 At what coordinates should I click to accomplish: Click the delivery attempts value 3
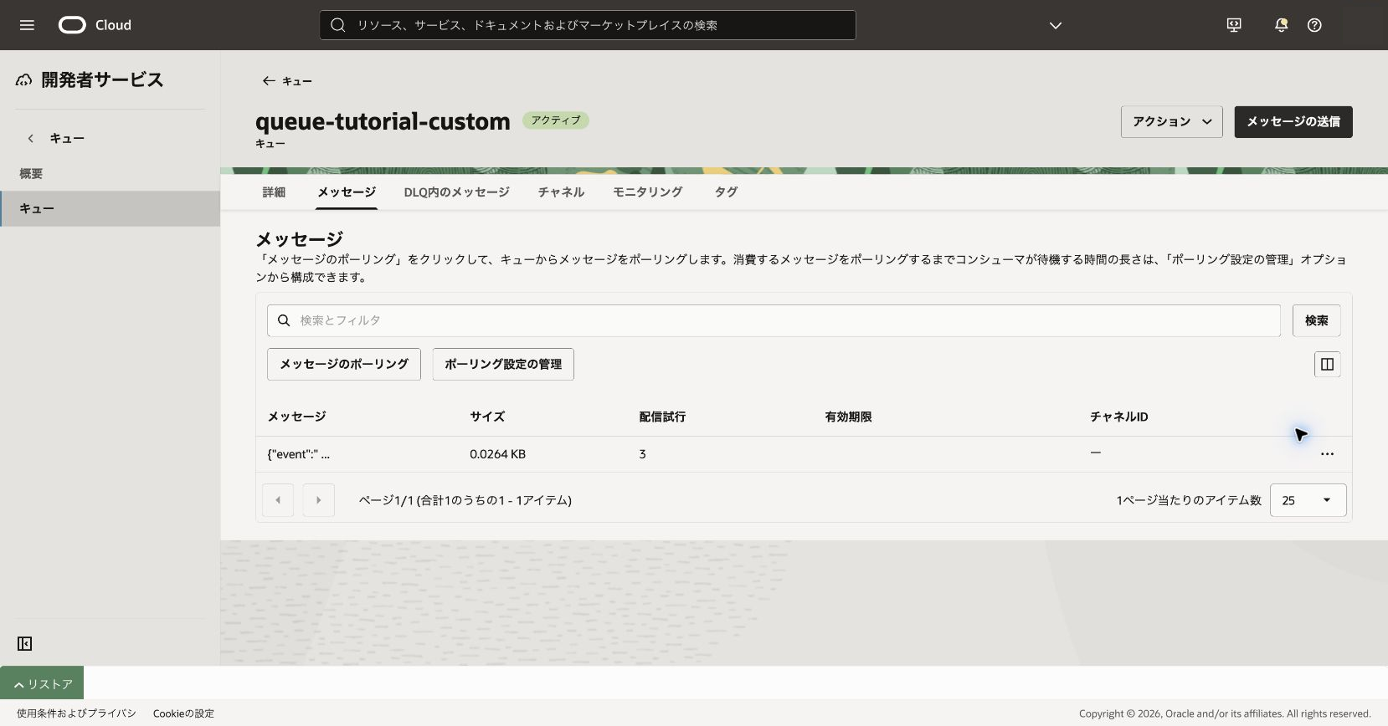(x=642, y=454)
